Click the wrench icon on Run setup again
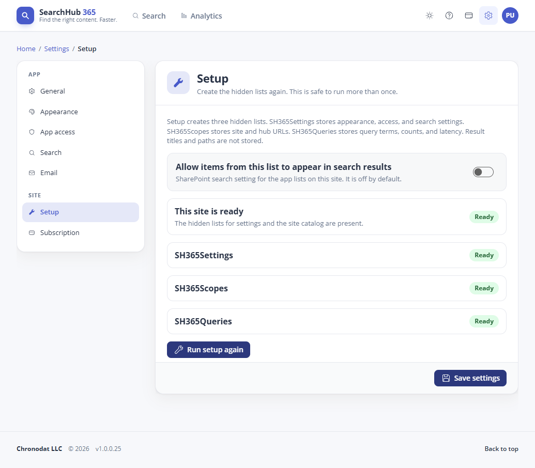Image resolution: width=535 pixels, height=468 pixels. pos(179,350)
